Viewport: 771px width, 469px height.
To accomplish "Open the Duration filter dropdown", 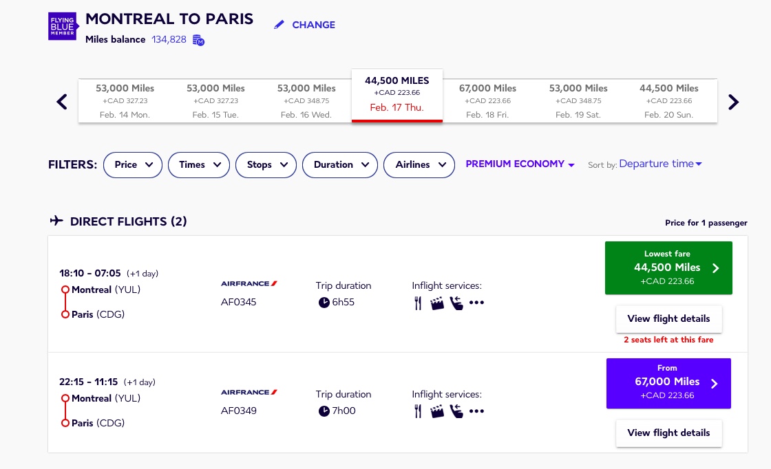I will tap(340, 165).
